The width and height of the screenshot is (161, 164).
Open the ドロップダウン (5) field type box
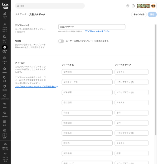(x=132, y=82)
